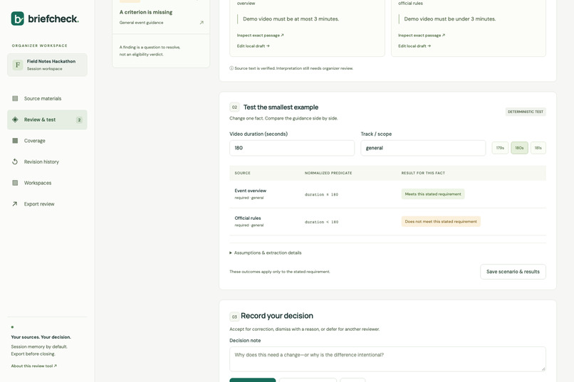Click the Event overview source row
Viewport: 574px width, 382px height.
tap(387, 194)
